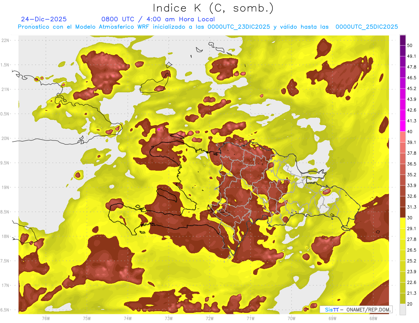Click the "0800 UTC / 4:00 am Hora Local" time text

coord(158,19)
